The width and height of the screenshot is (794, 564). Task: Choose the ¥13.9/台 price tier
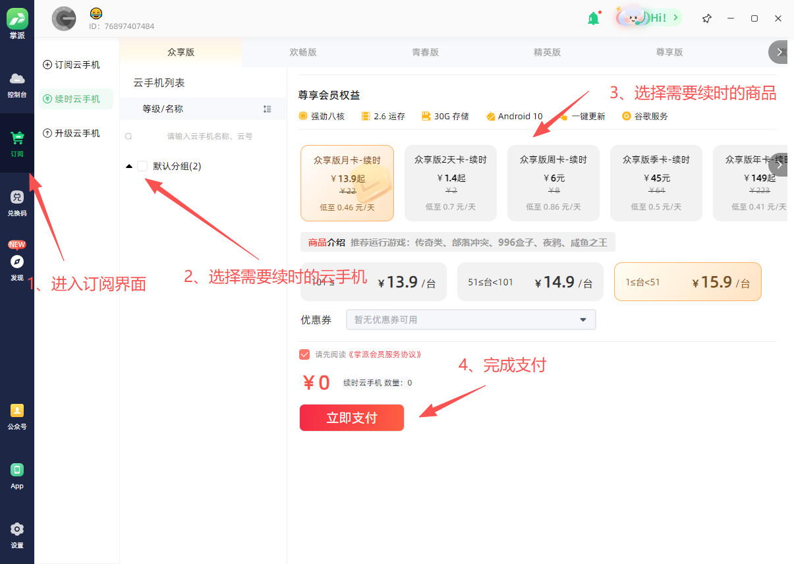[x=374, y=282]
